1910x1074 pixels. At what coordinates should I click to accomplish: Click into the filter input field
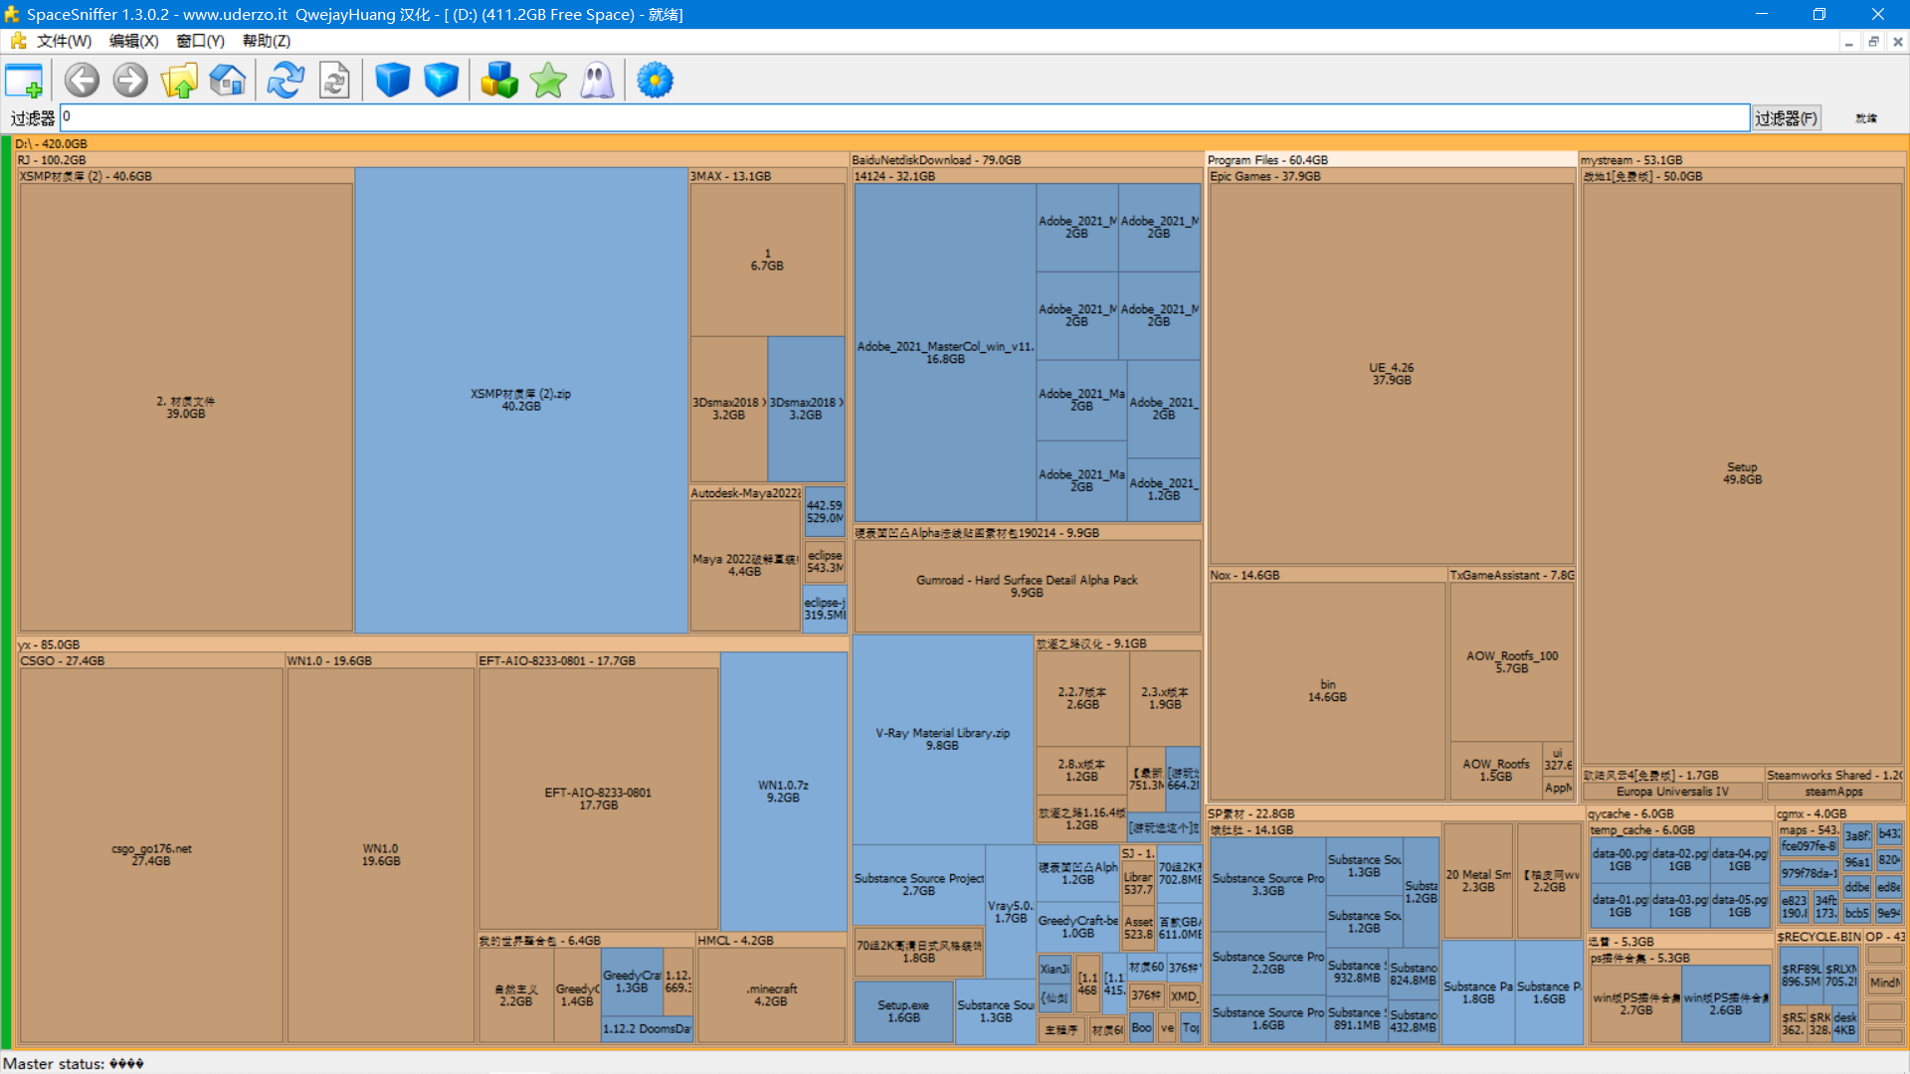(x=904, y=117)
